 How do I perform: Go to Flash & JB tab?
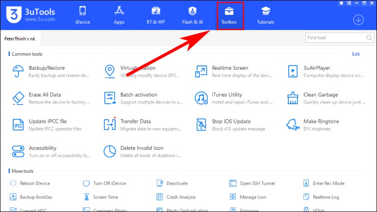pos(192,15)
